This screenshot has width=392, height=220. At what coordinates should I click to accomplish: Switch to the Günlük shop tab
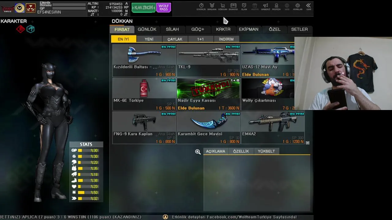coord(147,29)
